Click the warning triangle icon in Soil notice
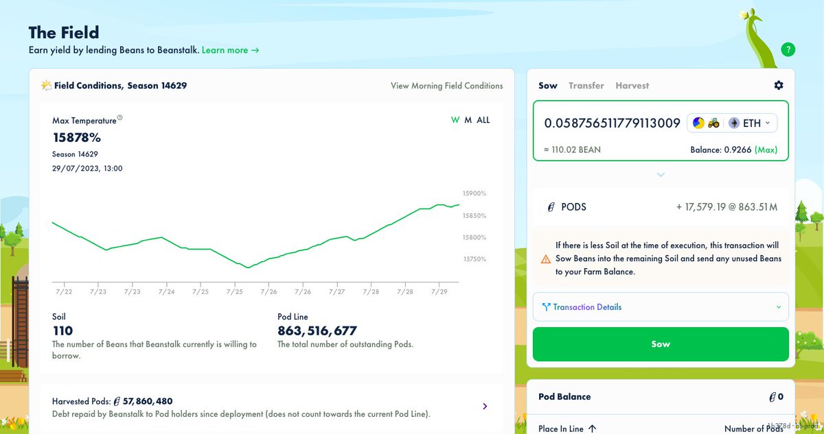 point(545,259)
